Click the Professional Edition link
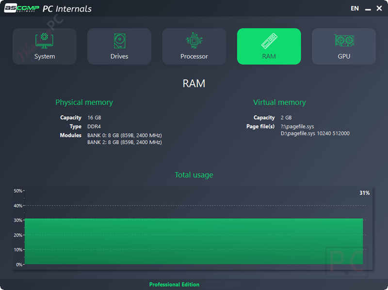This screenshot has height=290, width=388. (174, 284)
